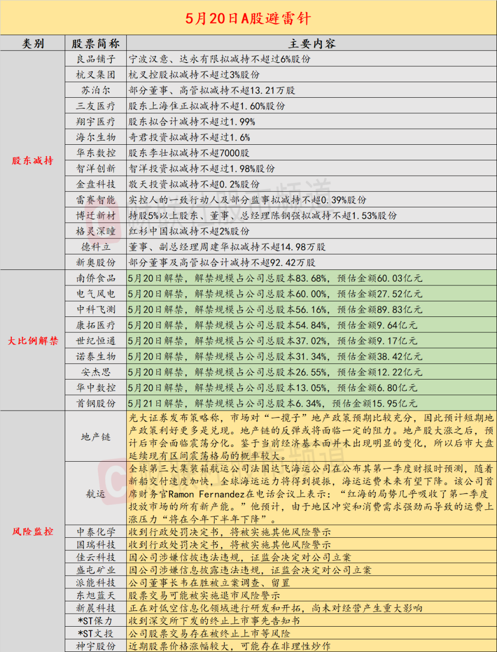Click the 类别 column header
Viewport: 497px width, 652px height.
coord(31,43)
